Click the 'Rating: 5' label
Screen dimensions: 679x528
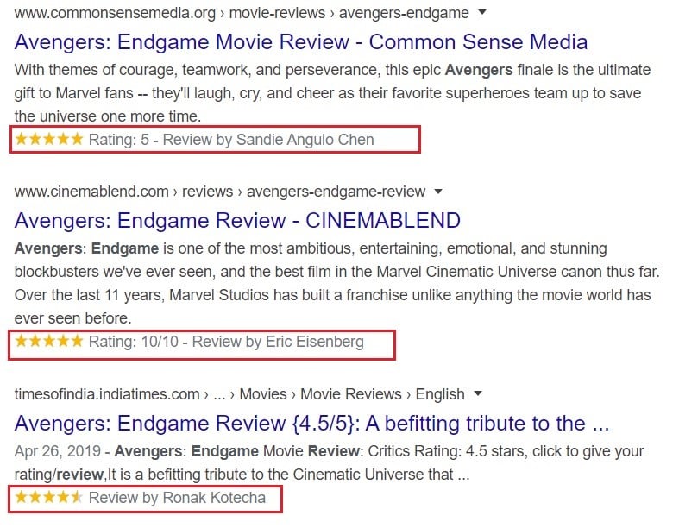point(119,139)
